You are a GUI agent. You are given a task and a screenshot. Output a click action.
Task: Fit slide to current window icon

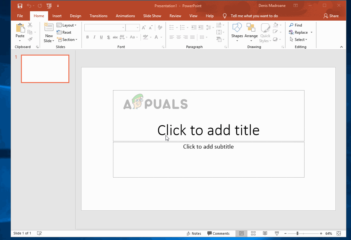[x=339, y=233]
